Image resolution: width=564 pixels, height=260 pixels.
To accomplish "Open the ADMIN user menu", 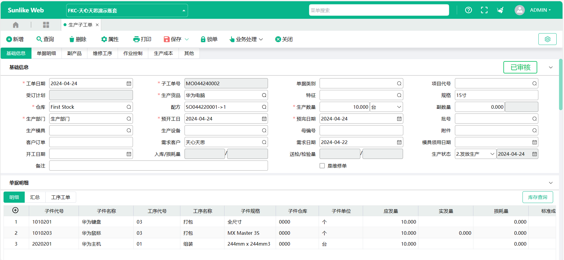I will coord(540,10).
